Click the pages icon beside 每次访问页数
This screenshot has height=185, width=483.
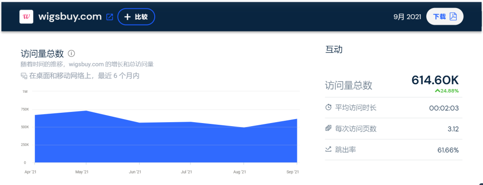tap(329, 128)
